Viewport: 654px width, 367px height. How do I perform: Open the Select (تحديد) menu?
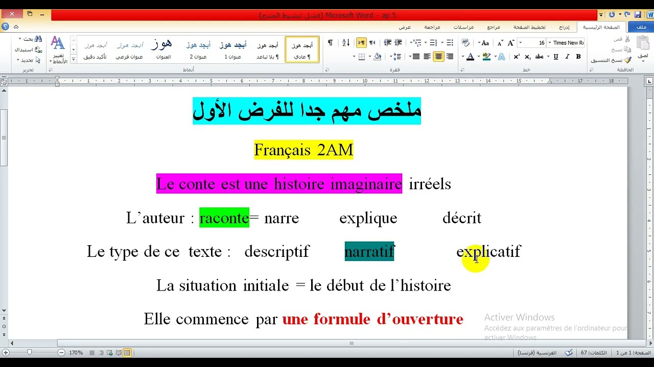point(28,60)
